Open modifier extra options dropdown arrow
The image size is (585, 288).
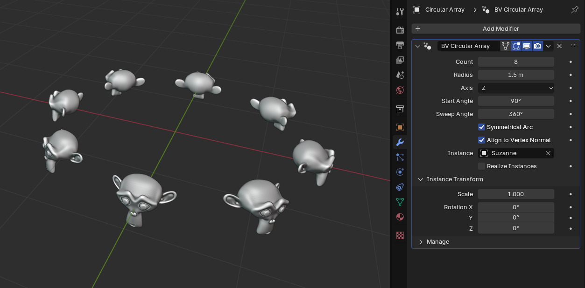(549, 46)
